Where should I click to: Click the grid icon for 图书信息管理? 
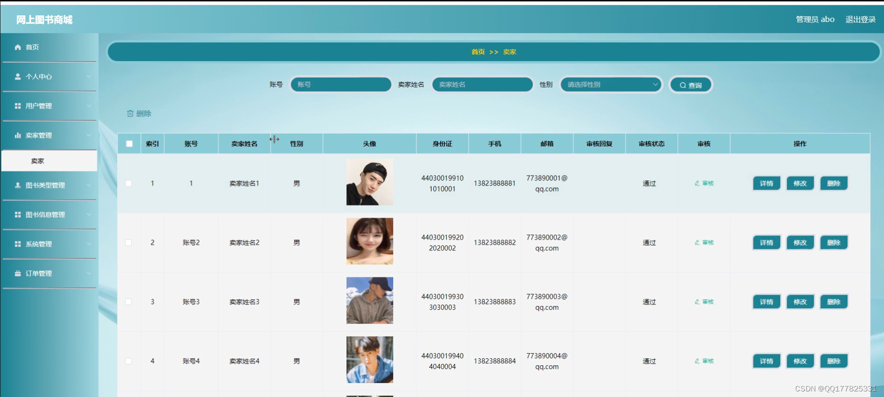click(18, 215)
